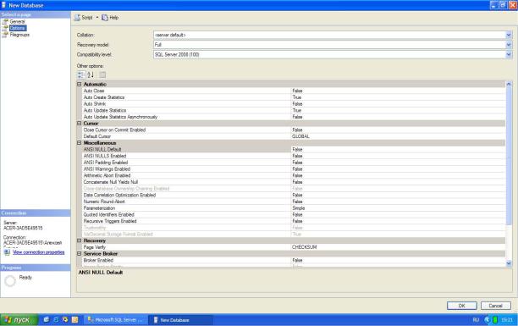Click the taskbar clock
518x326 pixels.
[x=507, y=320]
